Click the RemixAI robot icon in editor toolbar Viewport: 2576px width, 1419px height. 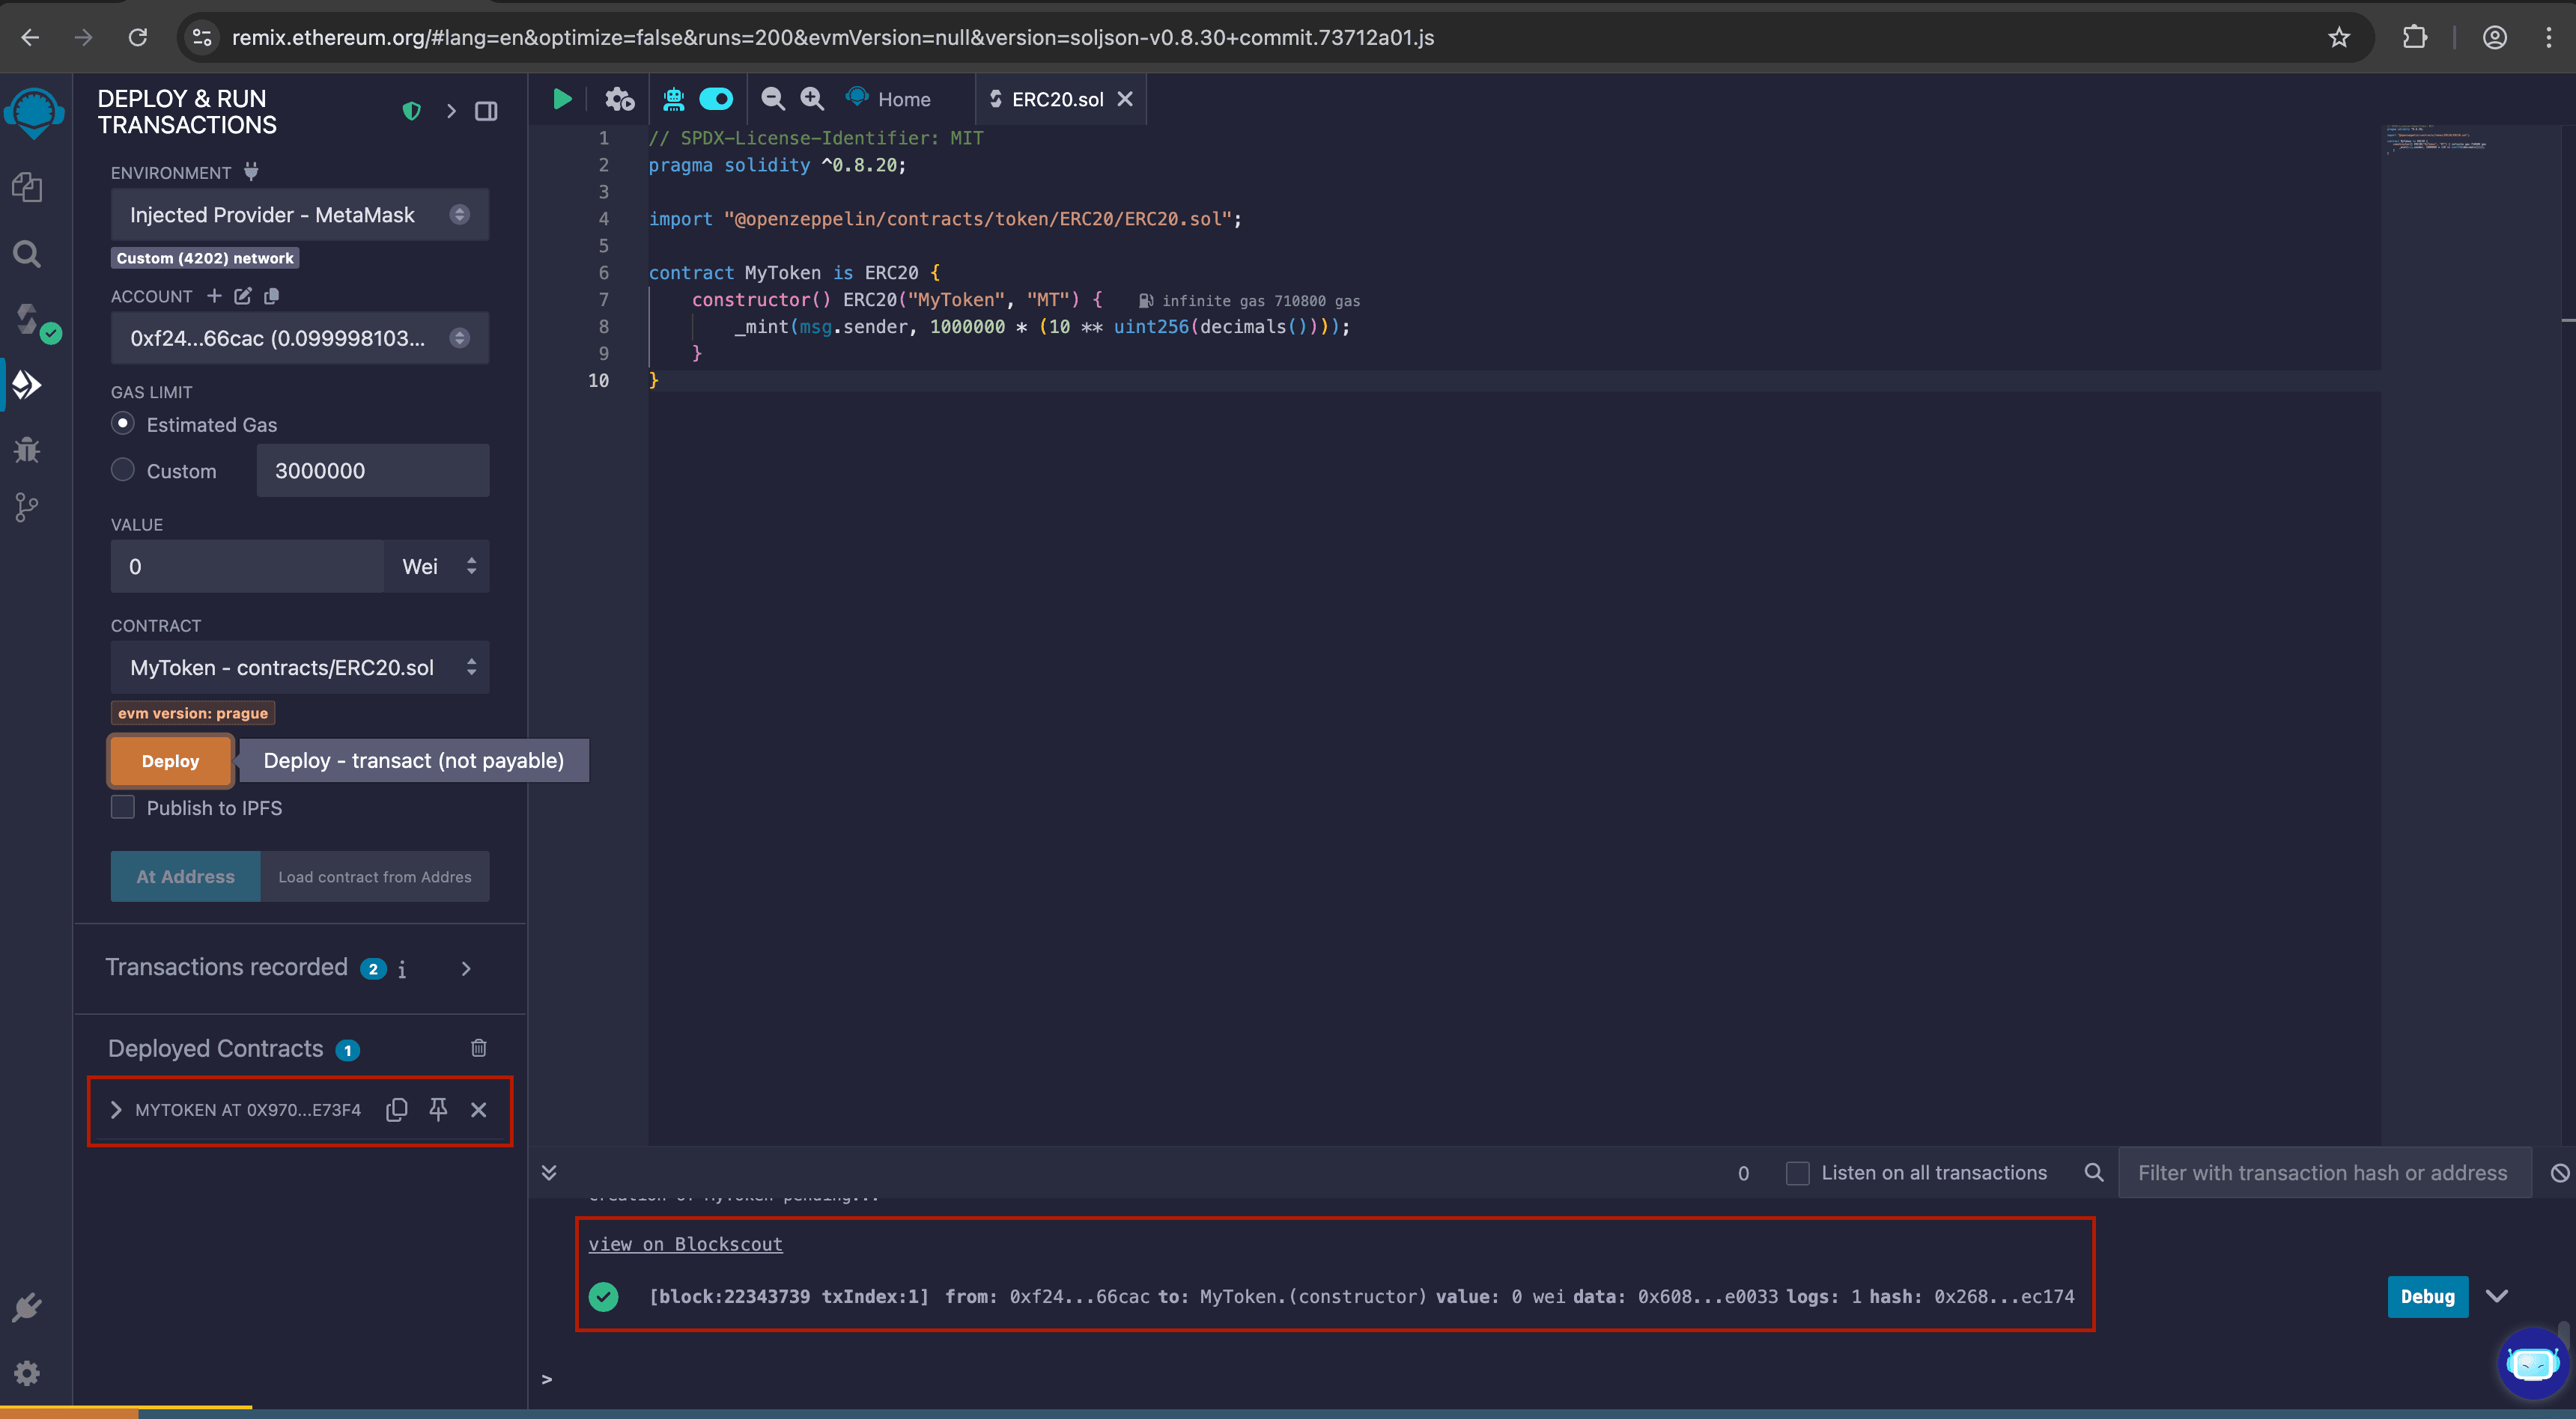tap(673, 99)
